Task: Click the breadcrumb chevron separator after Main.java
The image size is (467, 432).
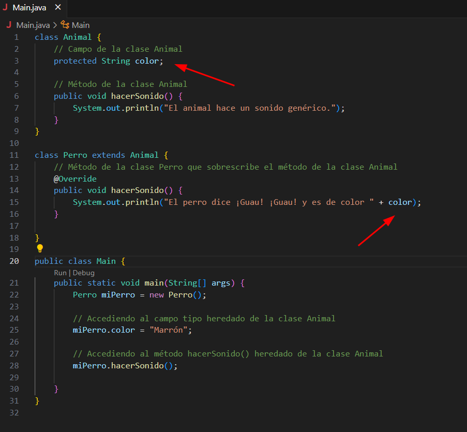Action: pyautogui.click(x=55, y=25)
